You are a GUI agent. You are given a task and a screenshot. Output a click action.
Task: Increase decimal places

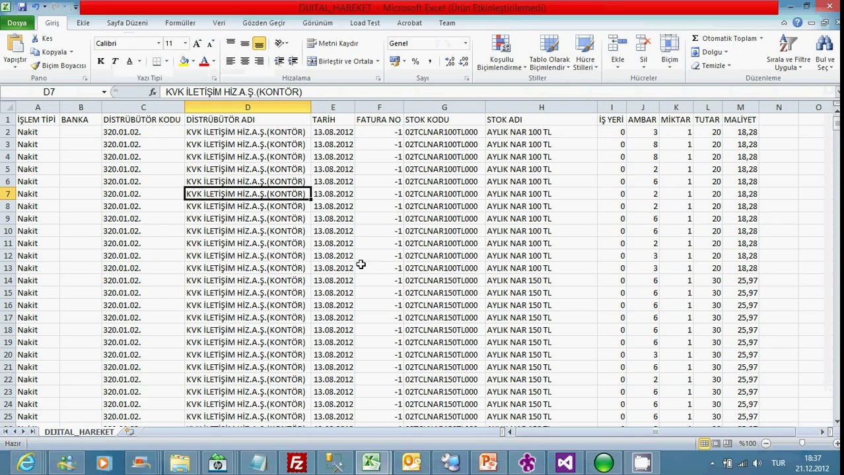point(449,61)
